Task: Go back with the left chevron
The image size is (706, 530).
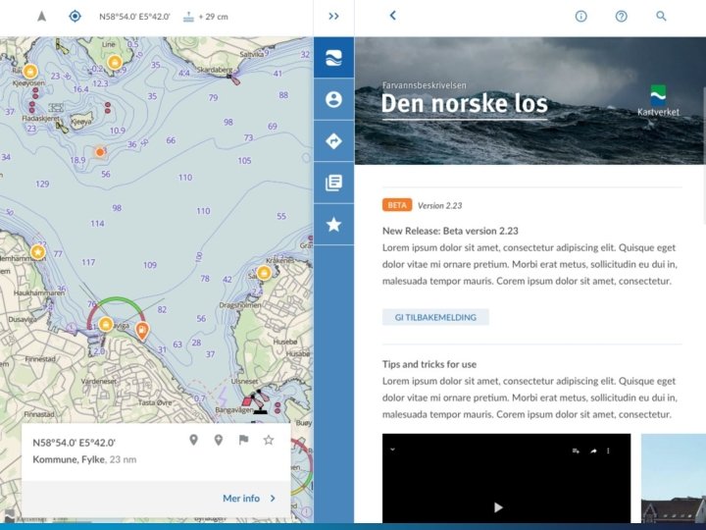Action: 392,16
